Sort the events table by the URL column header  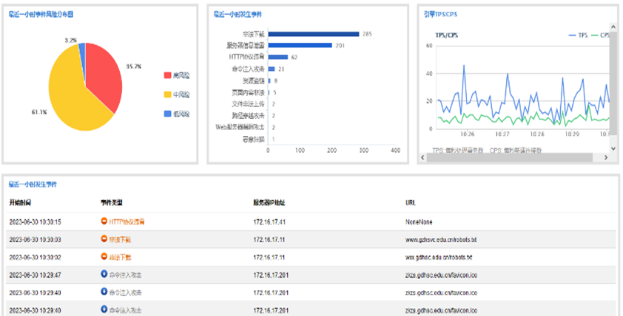point(410,202)
